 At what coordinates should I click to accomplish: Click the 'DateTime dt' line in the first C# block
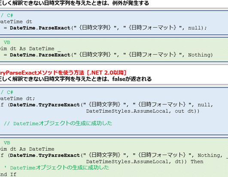[x=16, y=21]
